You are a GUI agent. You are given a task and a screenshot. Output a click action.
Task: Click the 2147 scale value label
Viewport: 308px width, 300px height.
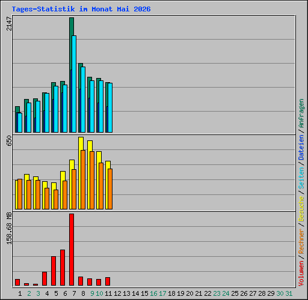click(x=9, y=23)
